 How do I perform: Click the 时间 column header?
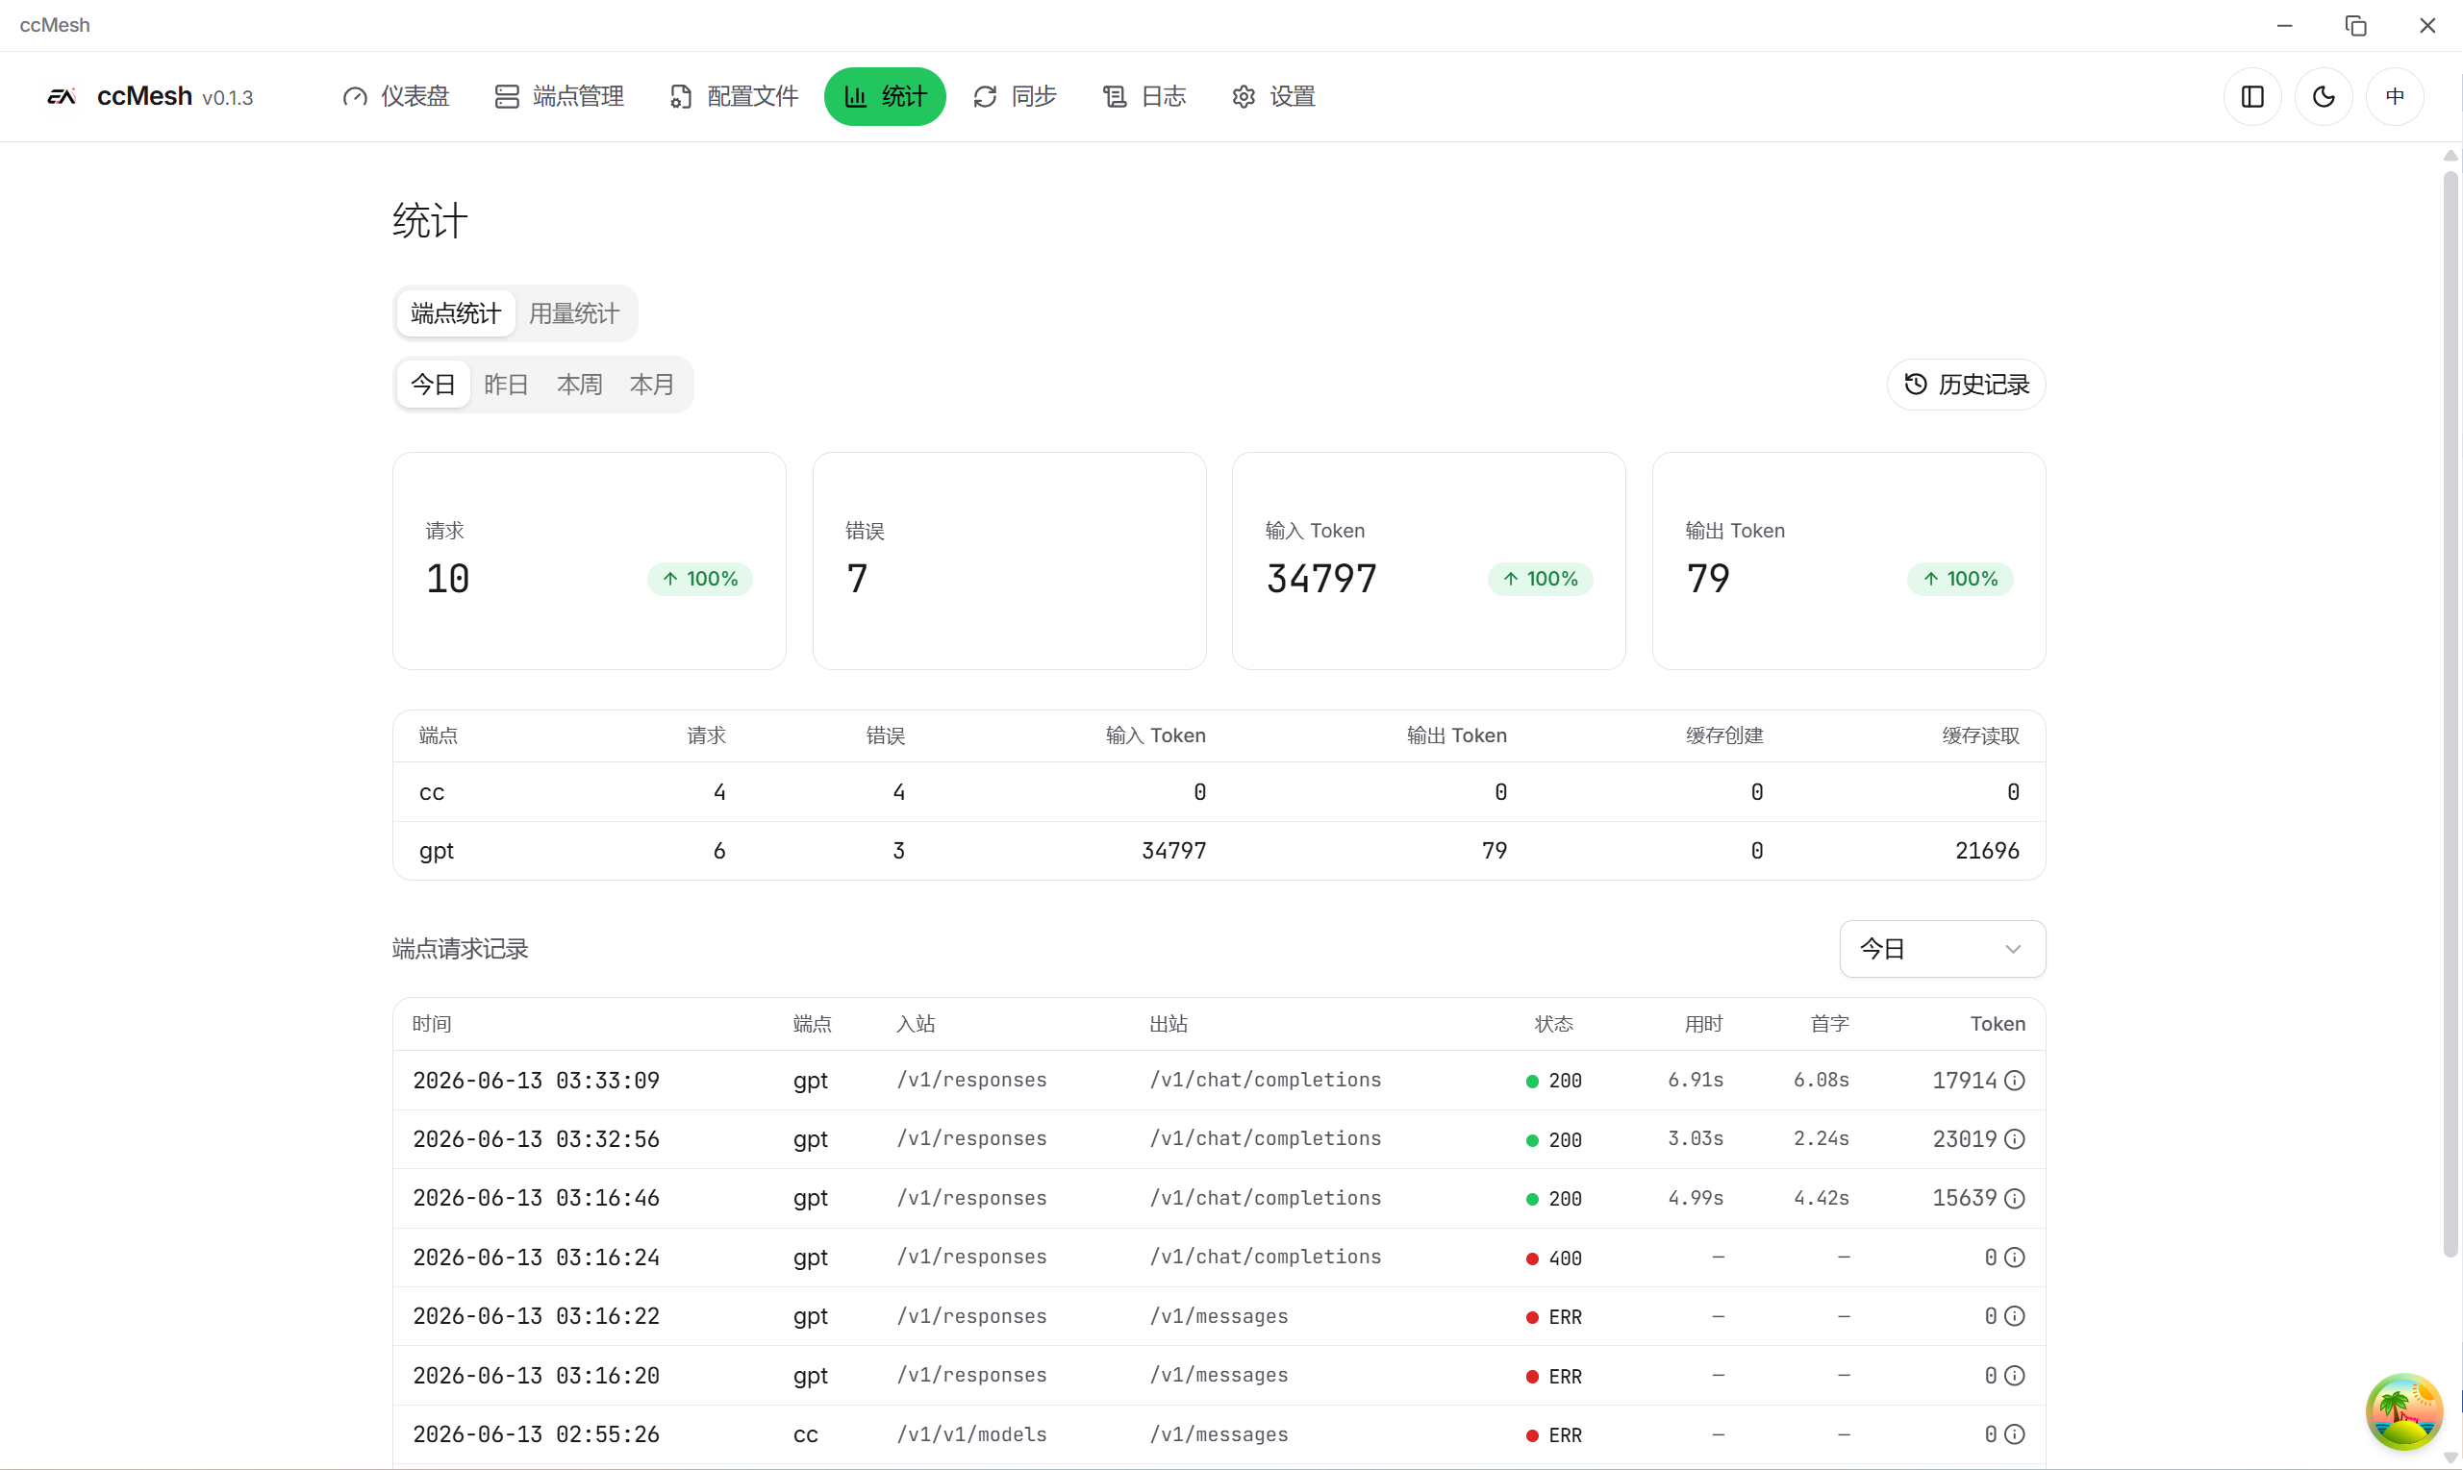point(432,1024)
